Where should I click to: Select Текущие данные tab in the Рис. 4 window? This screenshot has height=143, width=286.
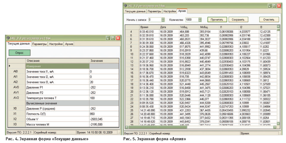19,44
